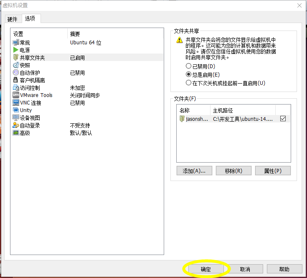Click the 未加密 summary text
Screen dimensions: 307x278
point(78,88)
